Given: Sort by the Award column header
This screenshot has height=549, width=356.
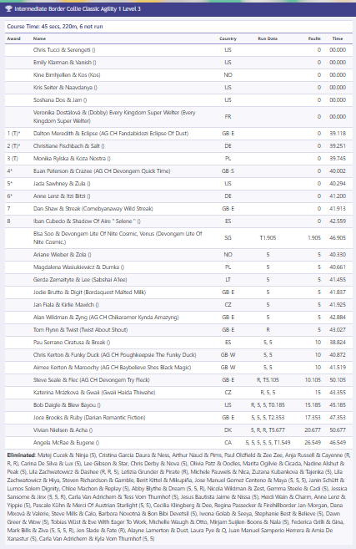Looking at the screenshot, I should coord(14,38).
